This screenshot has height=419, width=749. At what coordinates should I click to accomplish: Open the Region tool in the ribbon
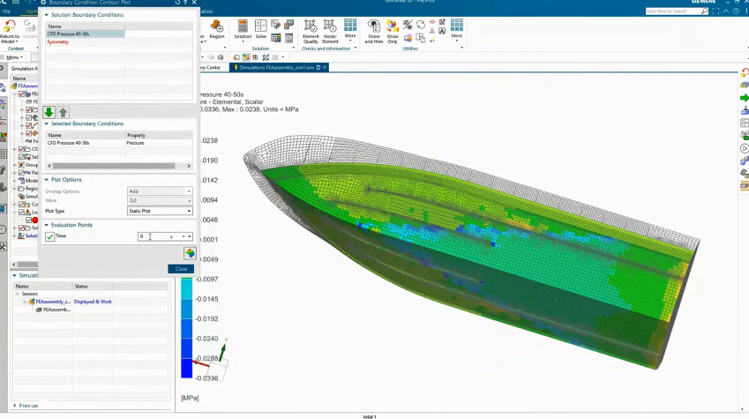(217, 29)
